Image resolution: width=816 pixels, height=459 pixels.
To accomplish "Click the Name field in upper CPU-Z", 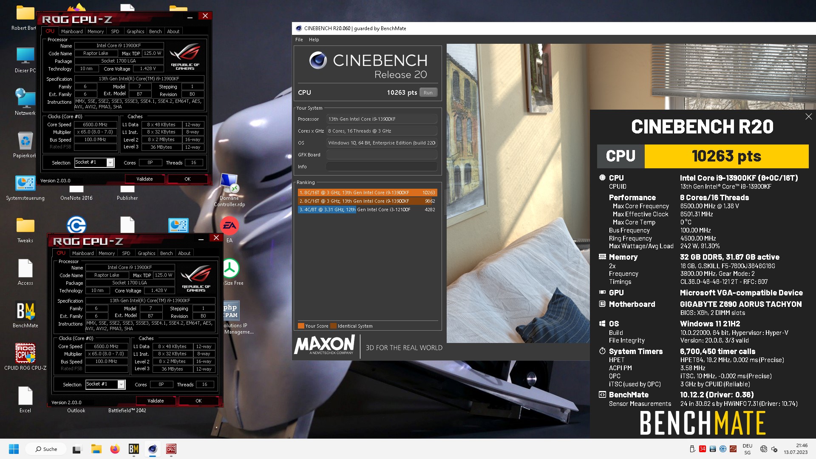I will pyautogui.click(x=119, y=45).
